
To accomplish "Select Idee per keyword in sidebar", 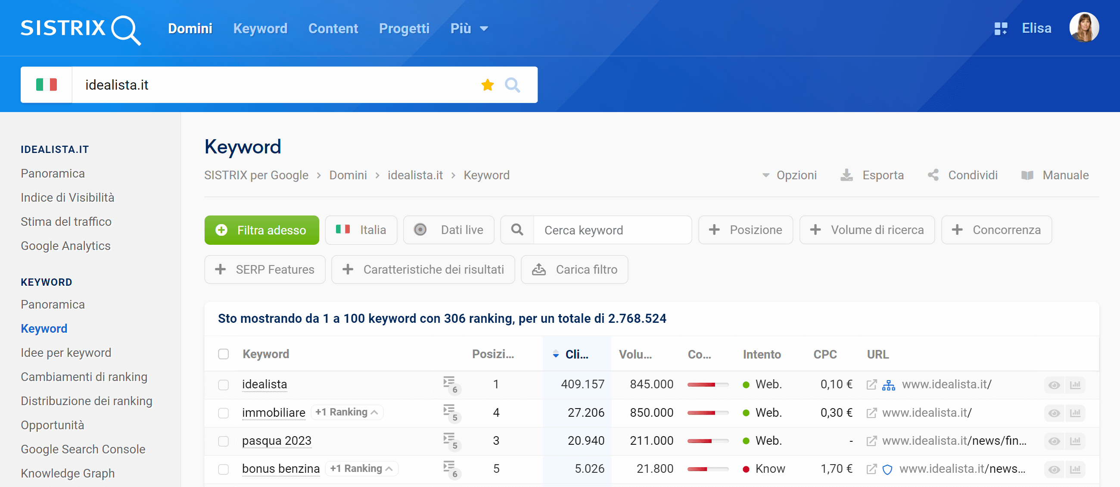I will pyautogui.click(x=66, y=353).
